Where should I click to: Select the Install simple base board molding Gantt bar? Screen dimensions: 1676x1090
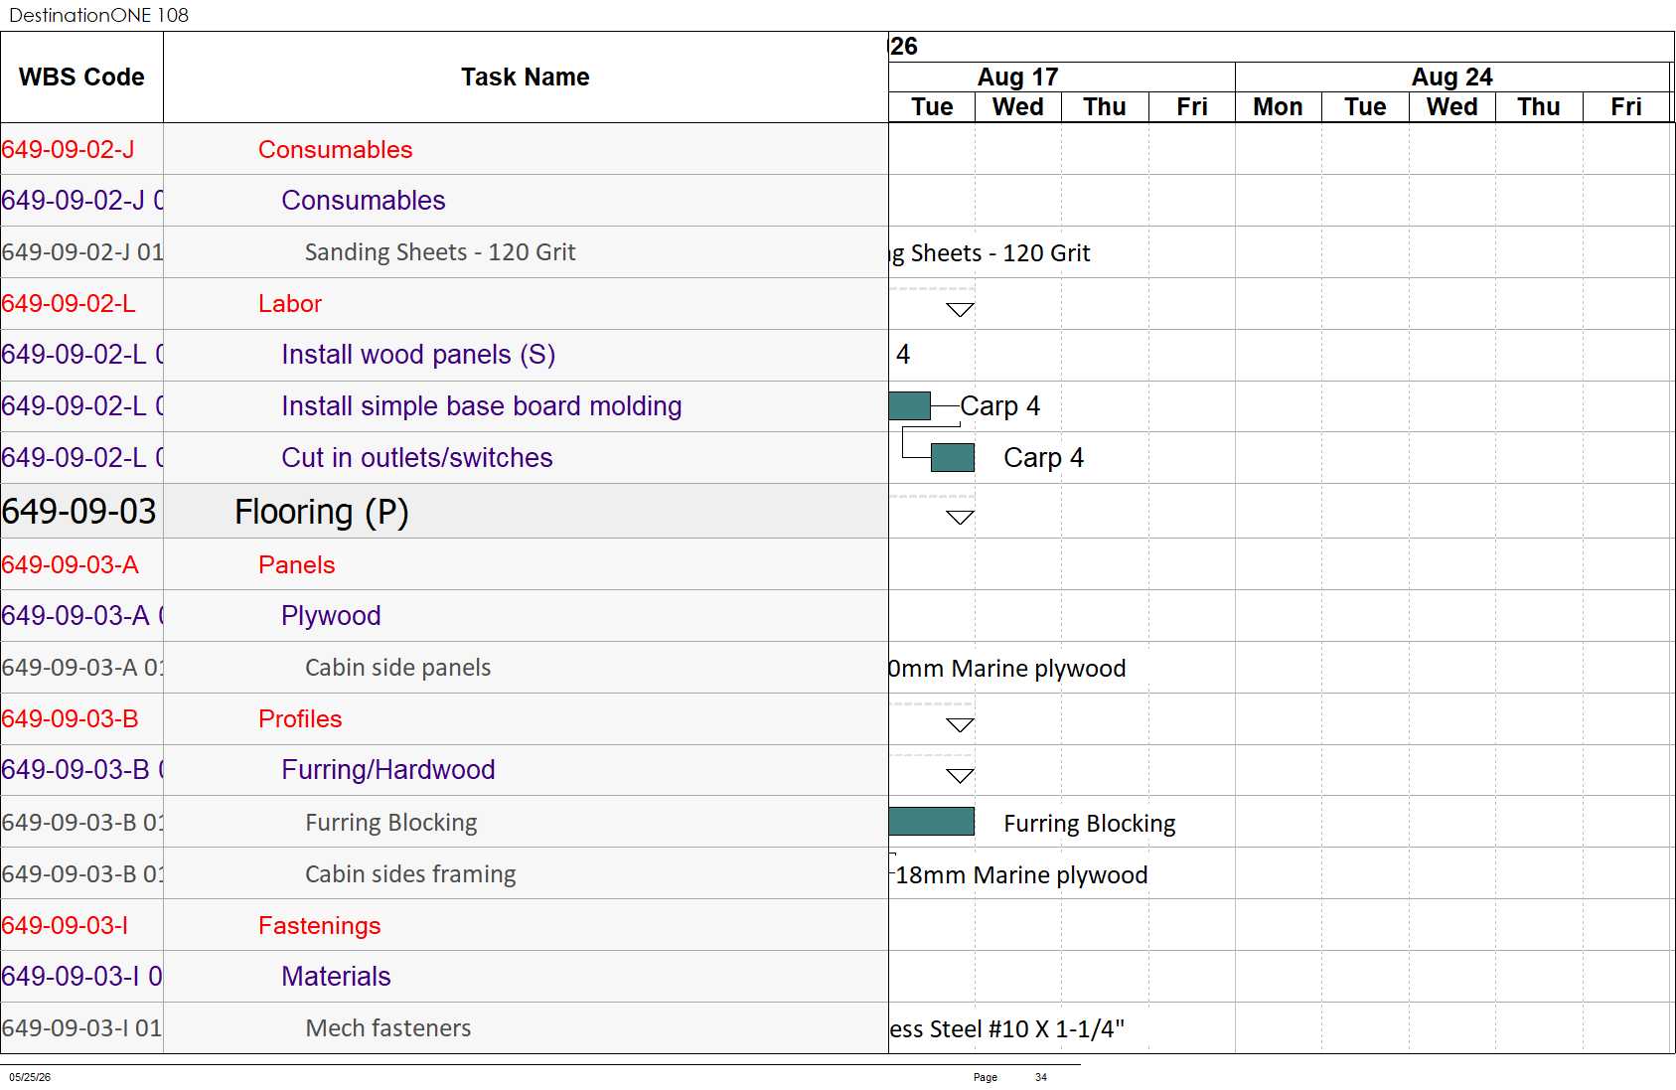coord(910,405)
